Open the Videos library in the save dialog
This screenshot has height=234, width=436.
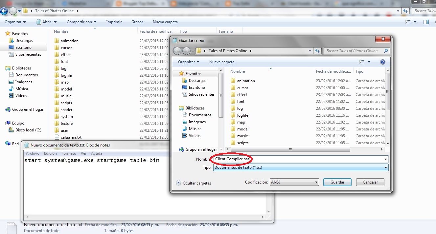click(x=195, y=136)
